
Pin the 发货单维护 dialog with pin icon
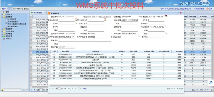coord(178,13)
